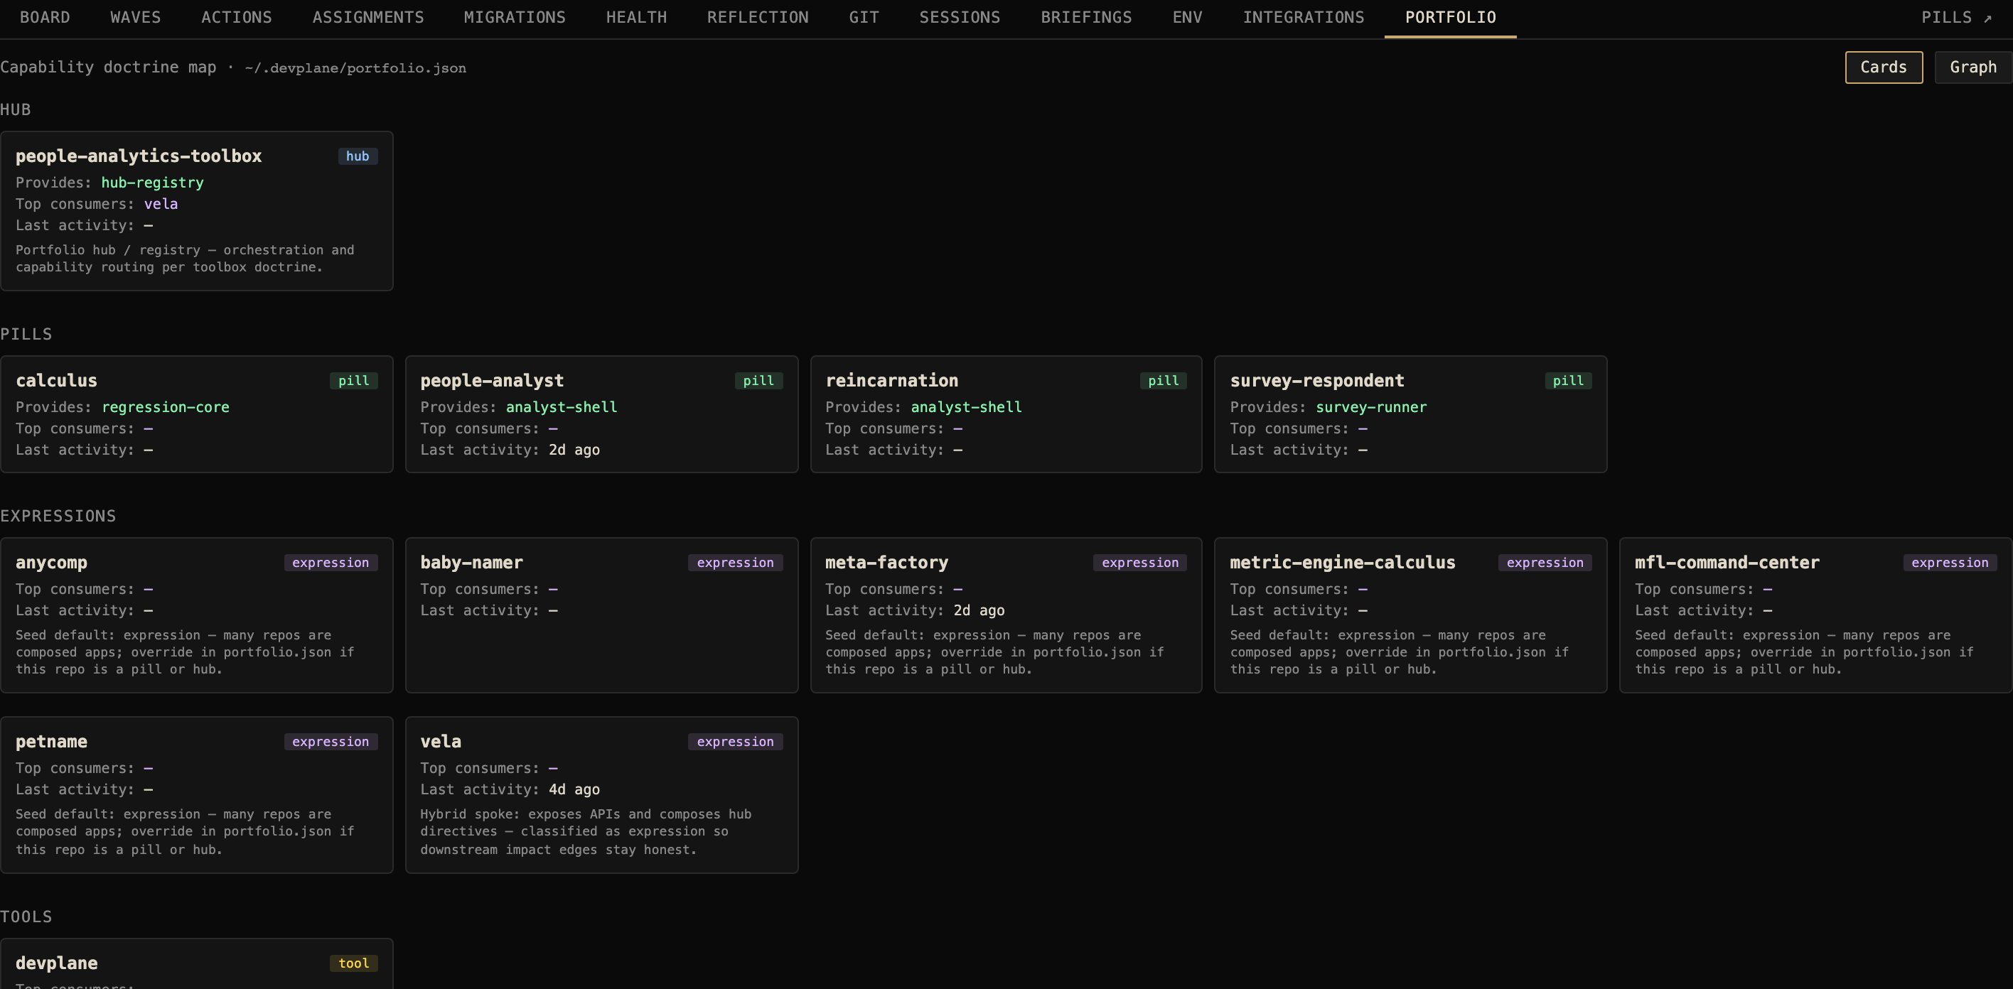Image resolution: width=2013 pixels, height=989 pixels.
Task: Click meta-factory's '2d ago' last activity
Action: click(x=978, y=611)
